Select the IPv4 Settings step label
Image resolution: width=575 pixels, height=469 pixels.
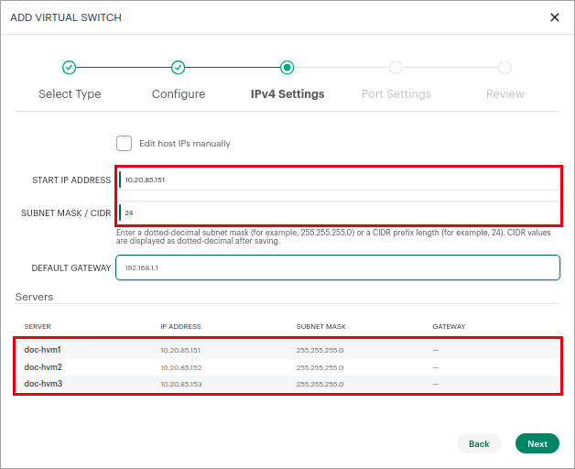pyautogui.click(x=287, y=94)
